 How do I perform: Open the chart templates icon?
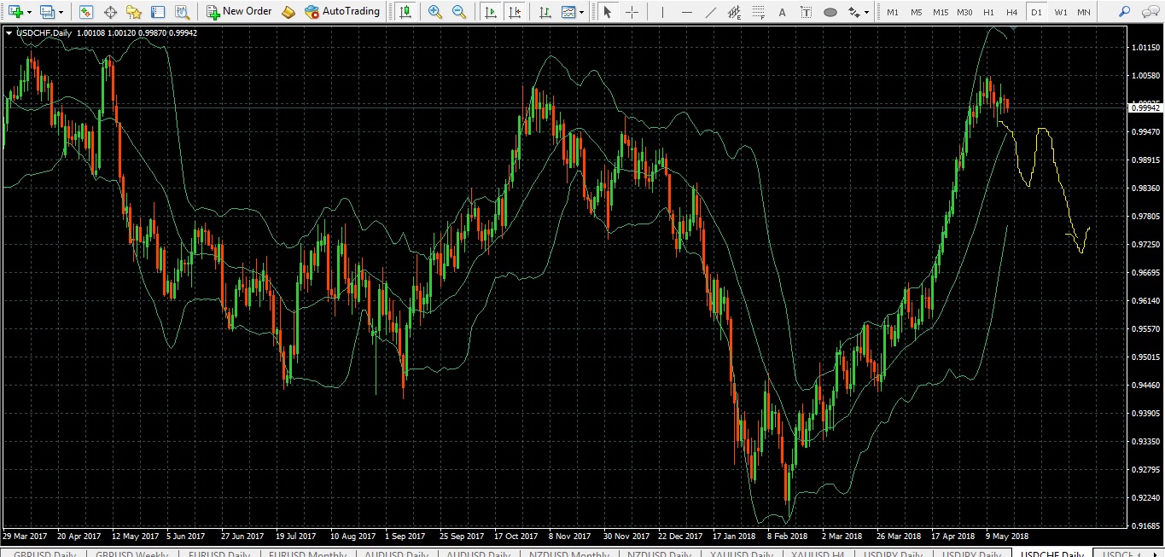coord(568,12)
